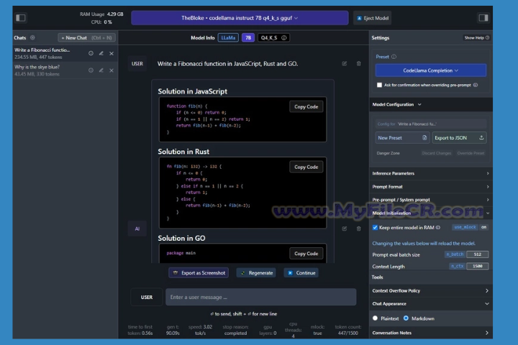
Task: Collapse the Chat Appearance section
Action: pyautogui.click(x=431, y=304)
